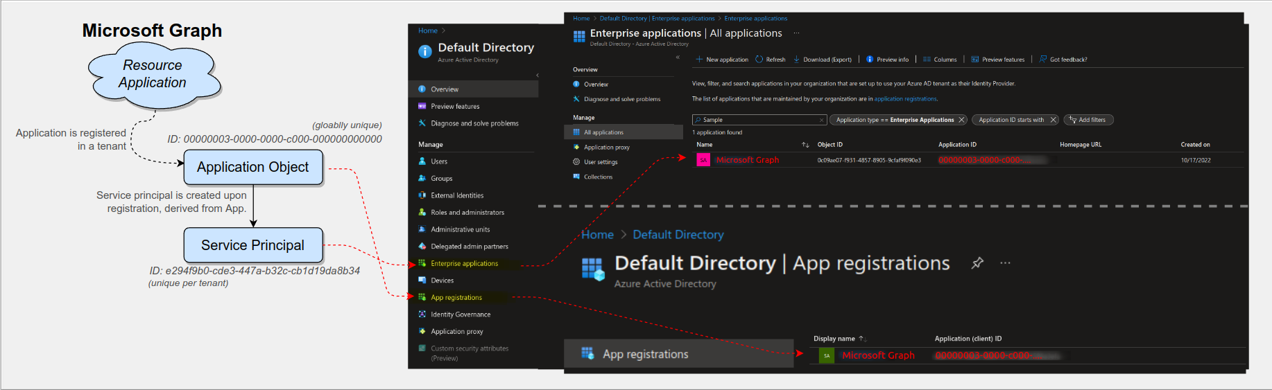Open Custom security attributes (Preview)
1272x390 pixels.
pos(470,353)
